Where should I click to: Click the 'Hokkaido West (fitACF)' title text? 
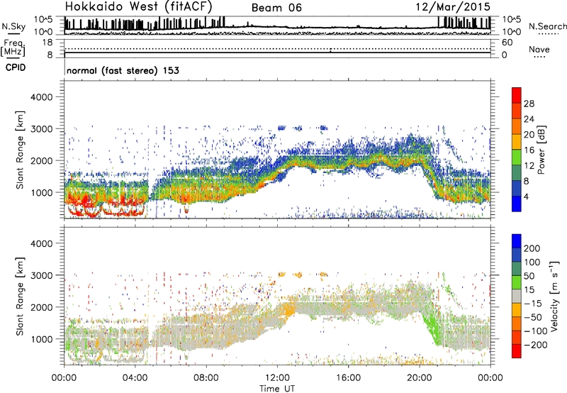point(138,6)
